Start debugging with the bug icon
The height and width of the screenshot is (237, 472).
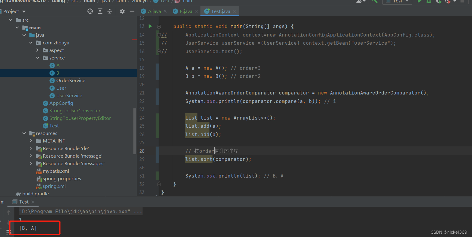tap(429, 2)
